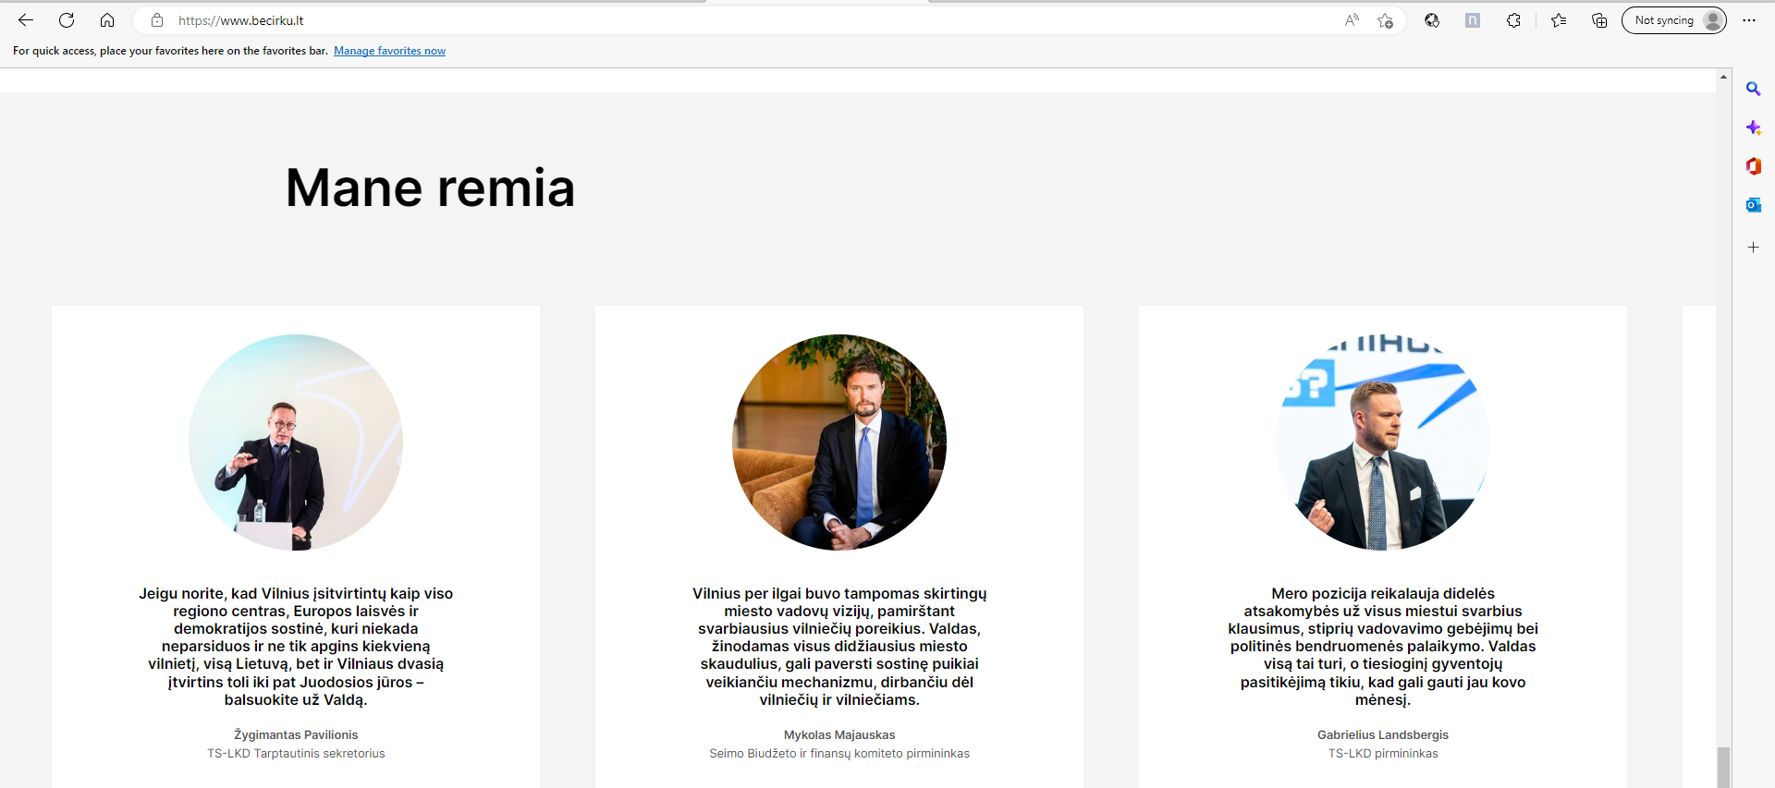View site information lock icon
This screenshot has height=788, width=1775.
pyautogui.click(x=157, y=20)
